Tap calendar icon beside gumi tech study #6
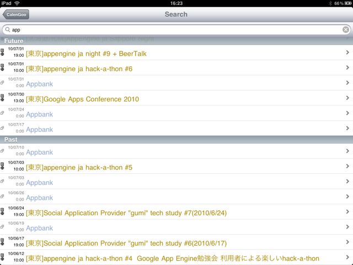 2,242
